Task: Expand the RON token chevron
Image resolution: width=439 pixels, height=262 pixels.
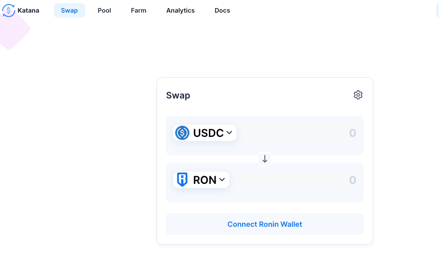Action: (x=222, y=180)
